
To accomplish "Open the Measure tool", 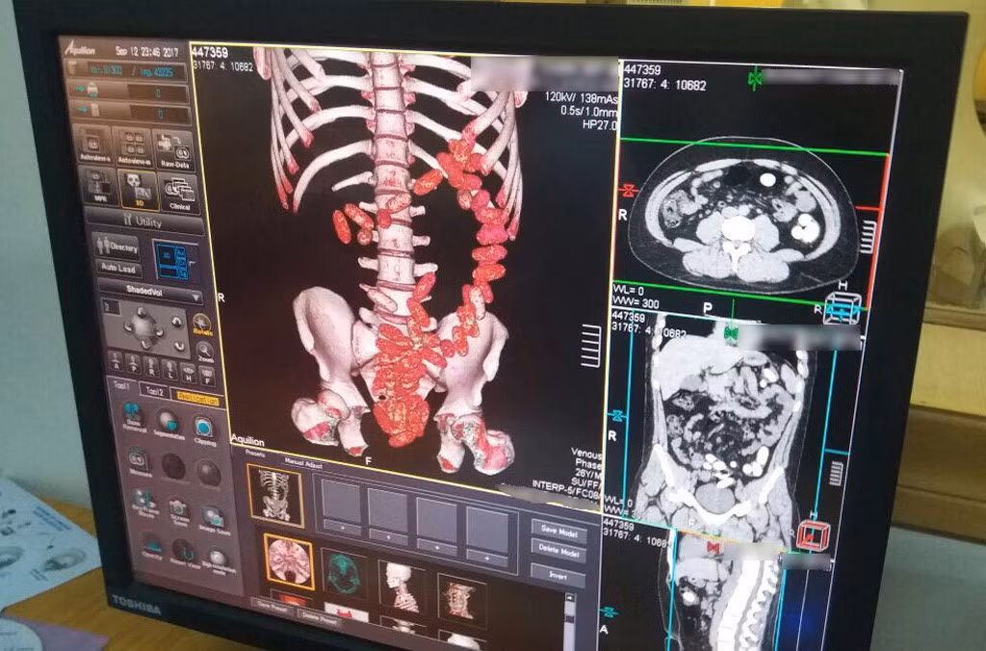I will coord(140,462).
